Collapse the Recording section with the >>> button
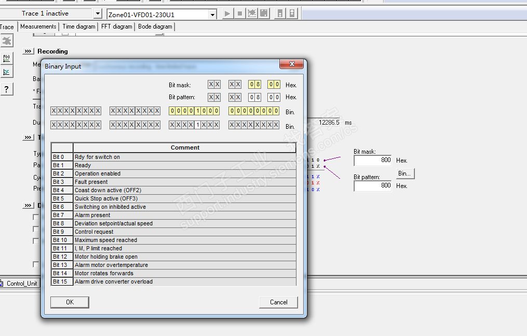Screen dimensions: 527x336 pyautogui.click(x=28, y=51)
